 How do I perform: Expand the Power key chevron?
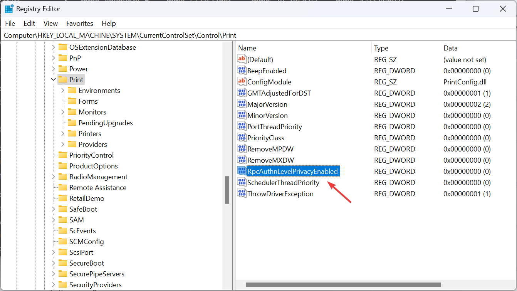coord(54,69)
